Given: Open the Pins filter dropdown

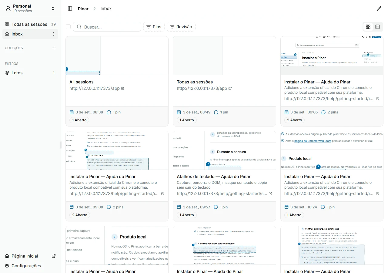Looking at the screenshot, I should 154,27.
